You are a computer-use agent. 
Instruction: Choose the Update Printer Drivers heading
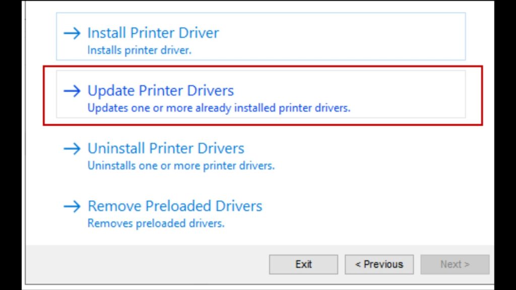click(161, 91)
